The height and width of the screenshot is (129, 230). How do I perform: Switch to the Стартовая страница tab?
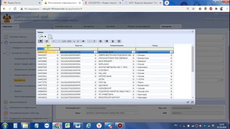(x=63, y=27)
